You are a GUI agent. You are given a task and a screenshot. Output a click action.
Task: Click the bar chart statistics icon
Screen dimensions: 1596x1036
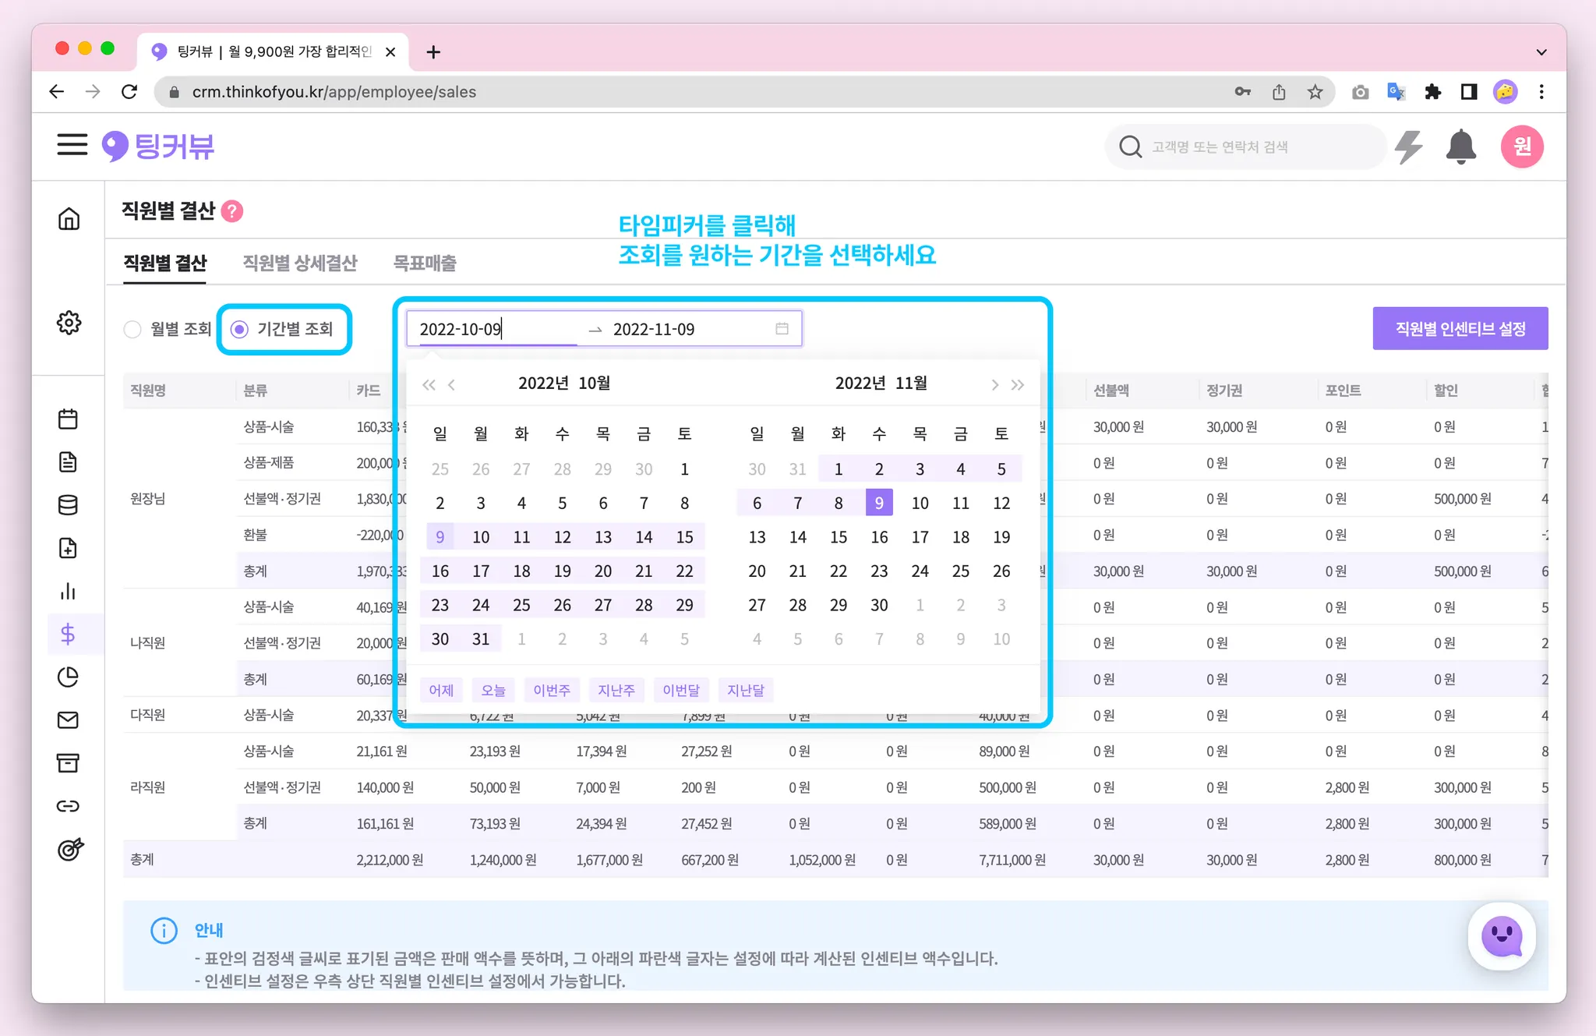[x=68, y=591]
